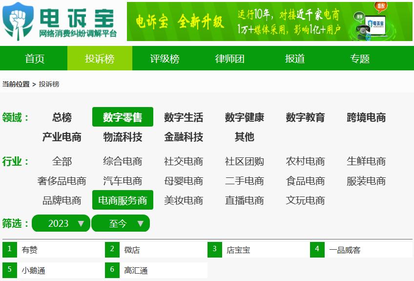Viewport: 414px width, 281px height.
Task: Open the 律师团 navigation tab
Action: (230, 59)
